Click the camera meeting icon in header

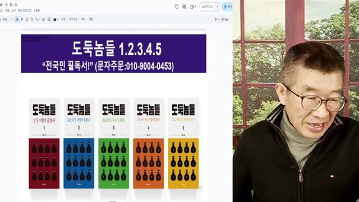(192, 7)
